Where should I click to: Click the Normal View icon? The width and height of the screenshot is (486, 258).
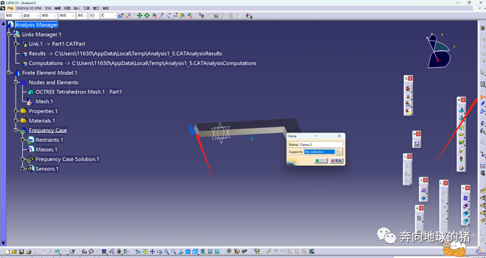tap(181, 251)
